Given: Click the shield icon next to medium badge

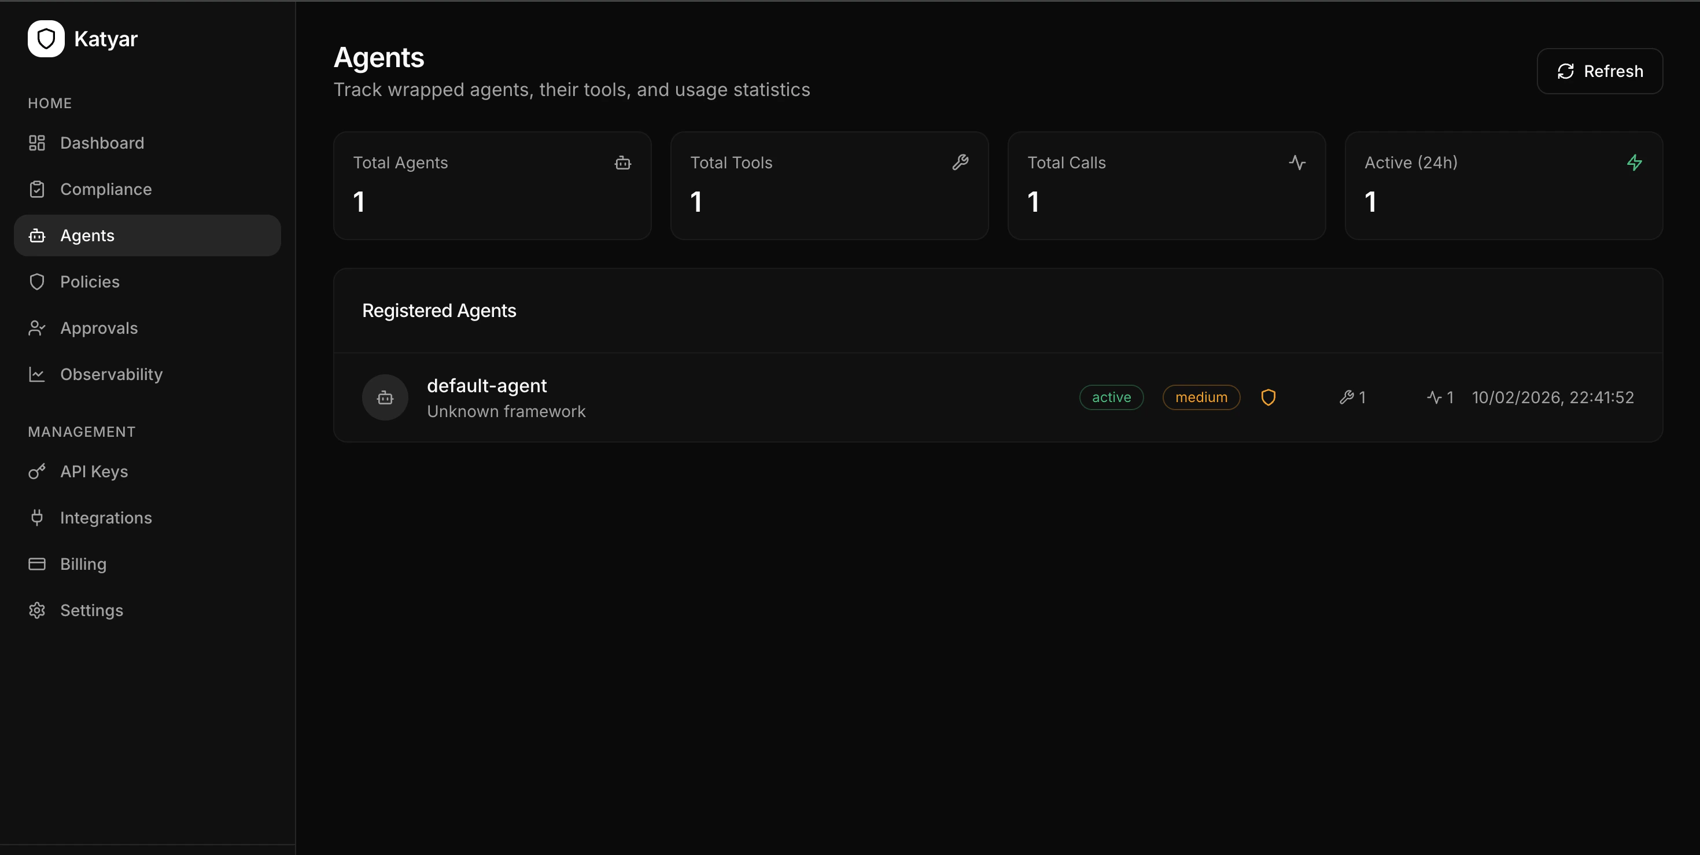Looking at the screenshot, I should click(1268, 397).
